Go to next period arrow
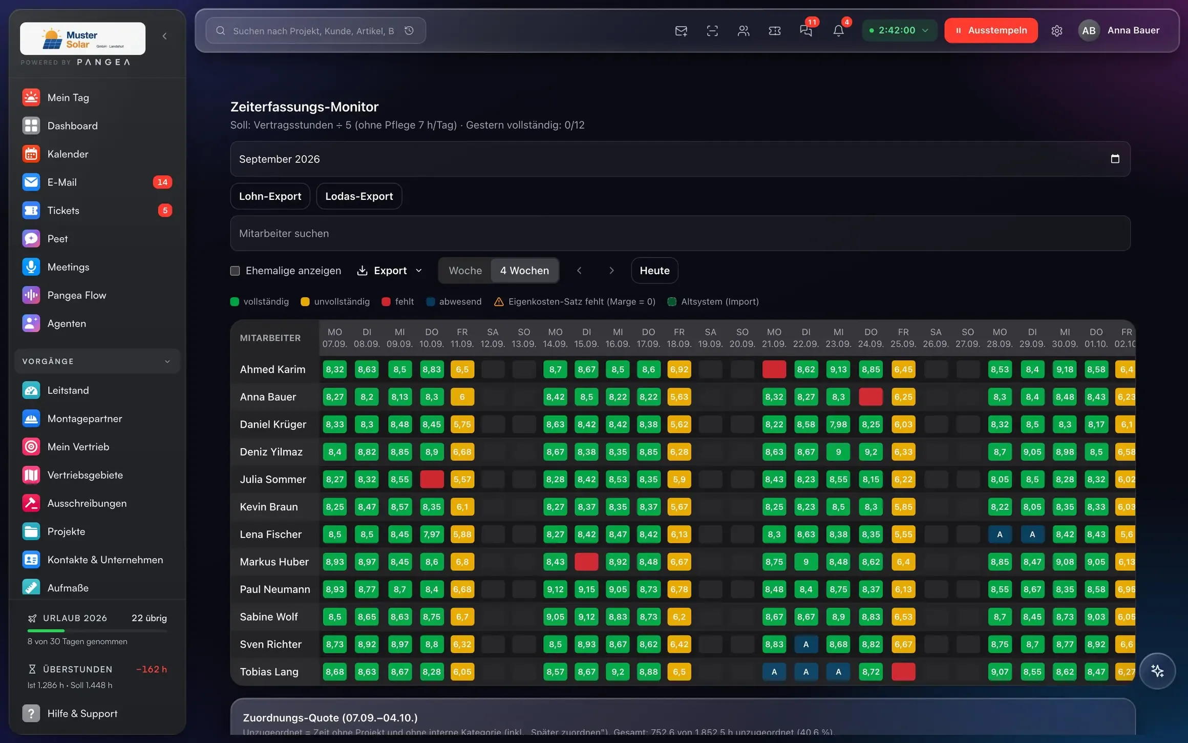 611,271
